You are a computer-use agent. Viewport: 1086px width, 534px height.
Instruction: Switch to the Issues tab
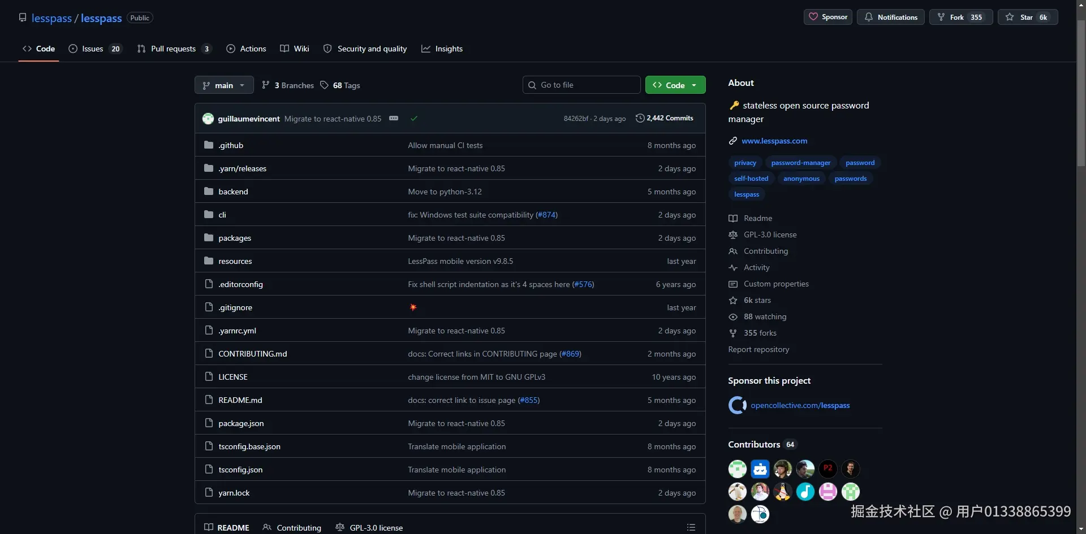point(95,49)
